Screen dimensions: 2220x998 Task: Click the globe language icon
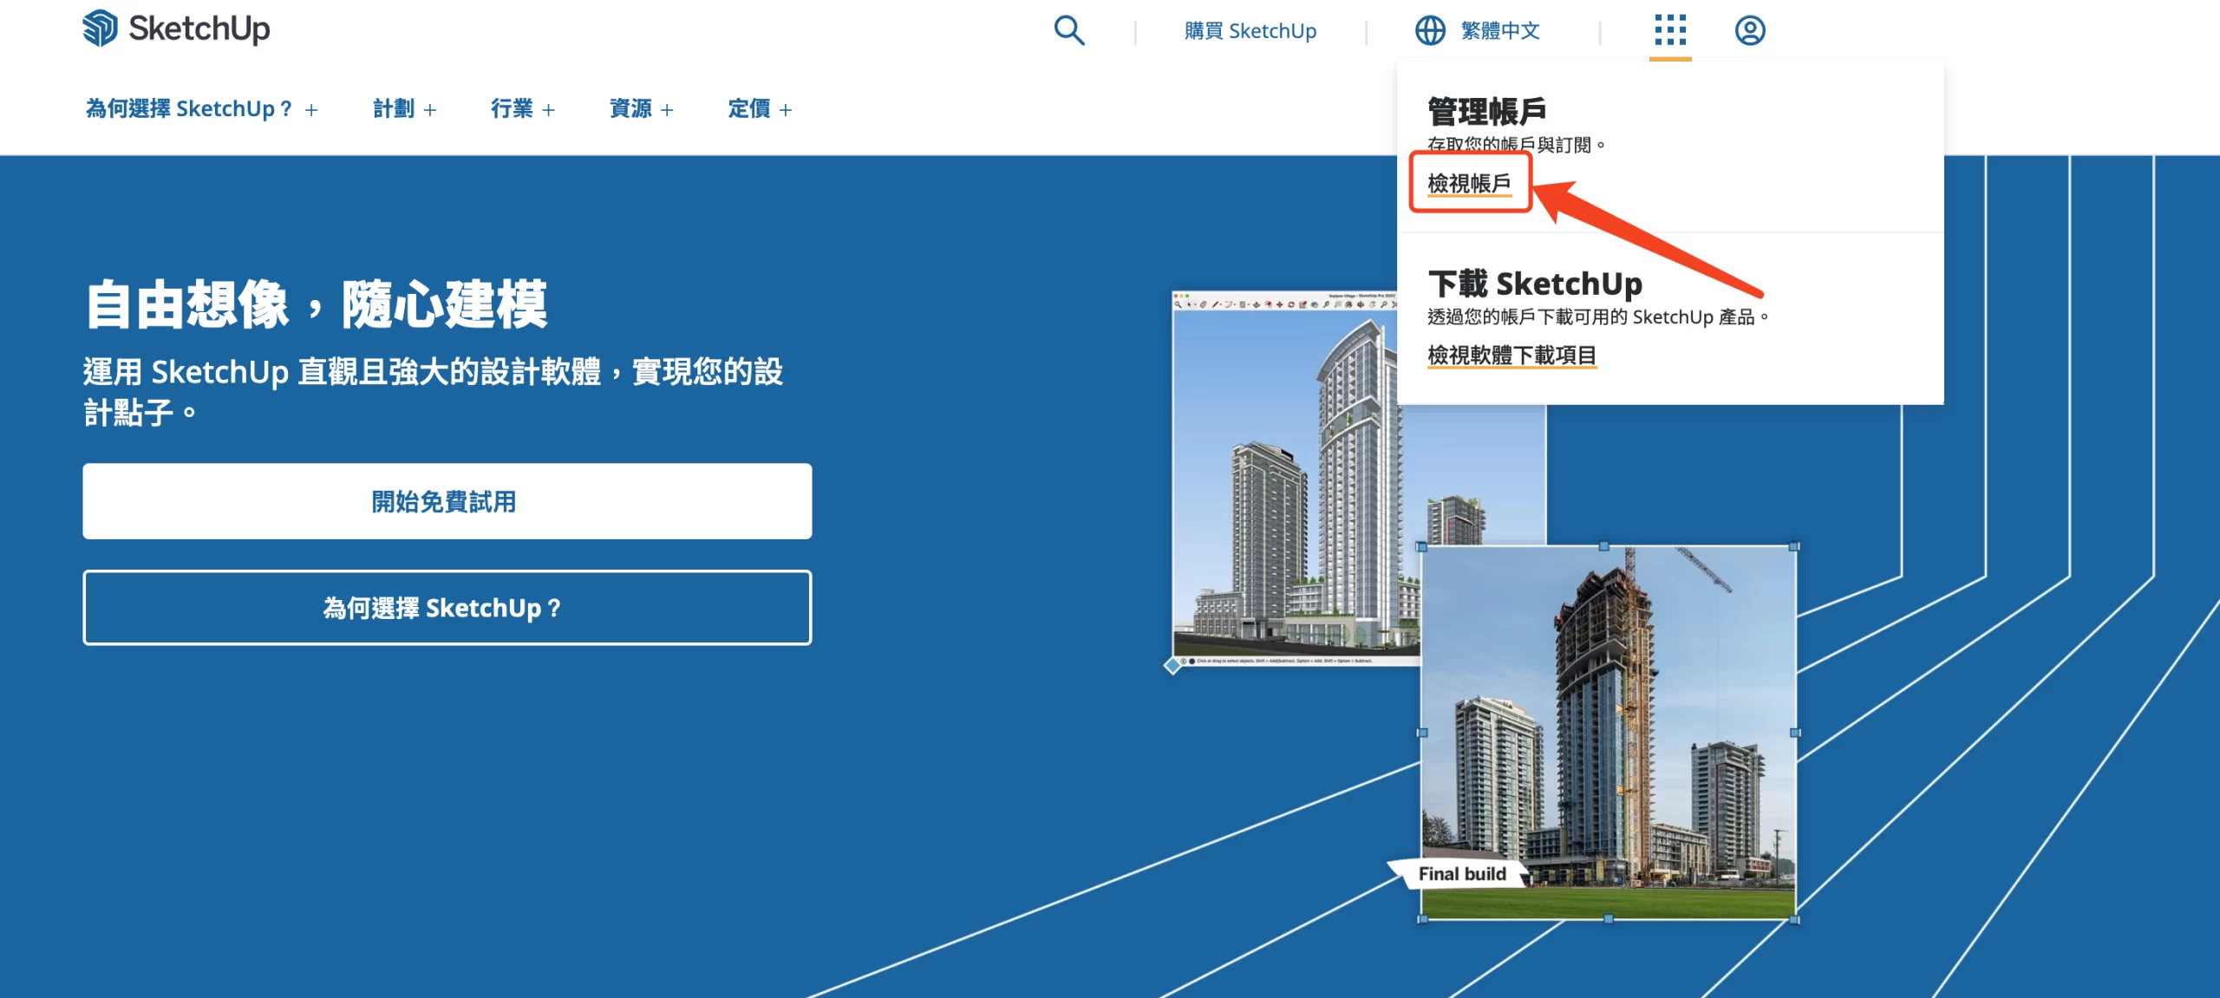[x=1430, y=30]
